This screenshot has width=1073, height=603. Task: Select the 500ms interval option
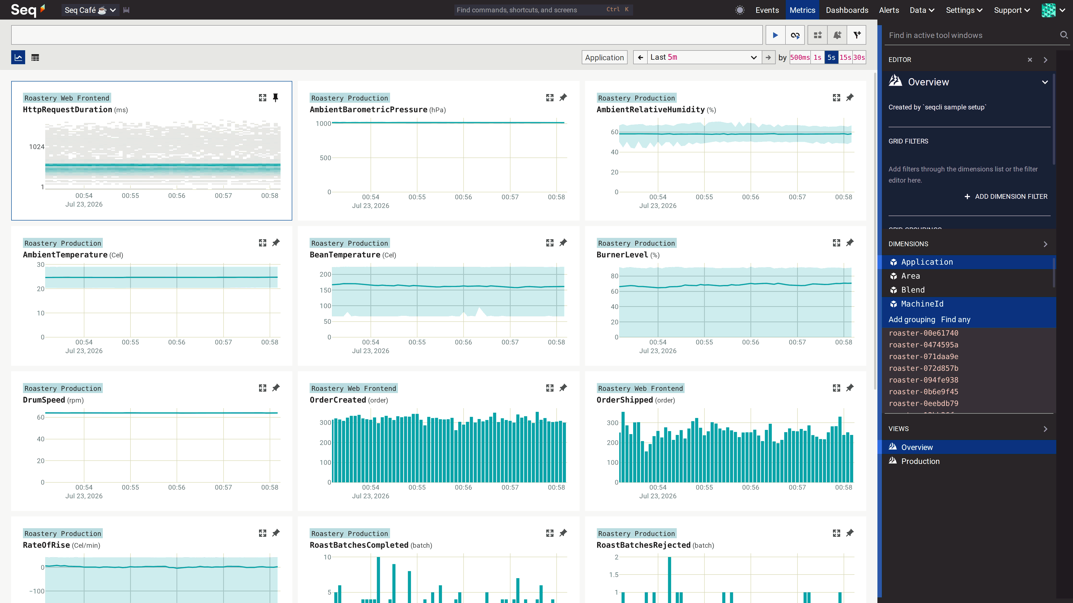800,58
